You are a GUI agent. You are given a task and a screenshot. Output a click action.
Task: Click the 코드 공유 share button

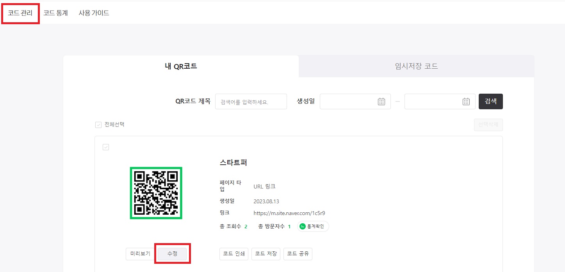[298, 254]
